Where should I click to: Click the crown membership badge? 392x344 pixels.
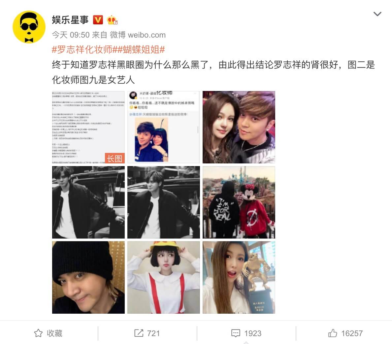pyautogui.click(x=112, y=20)
